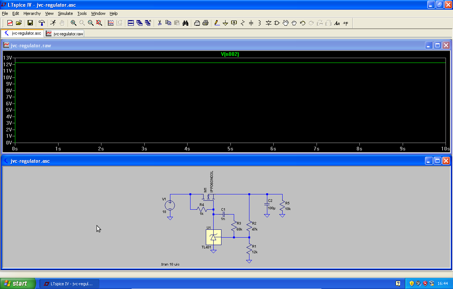Click the Undo arrow in toolbar
453x289 pixels.
pyautogui.click(x=303, y=23)
